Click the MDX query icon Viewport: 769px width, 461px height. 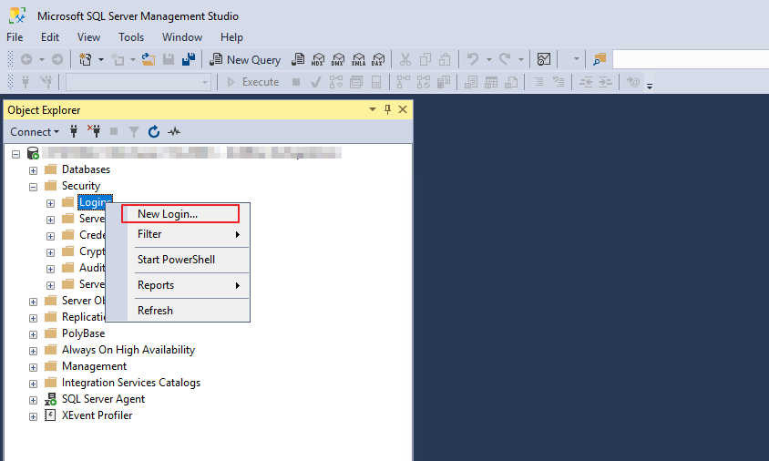tap(318, 60)
